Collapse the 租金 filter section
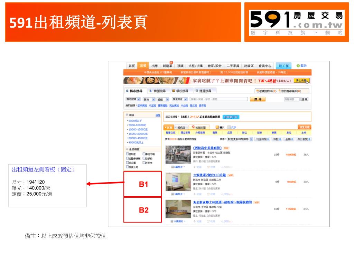 (127, 115)
